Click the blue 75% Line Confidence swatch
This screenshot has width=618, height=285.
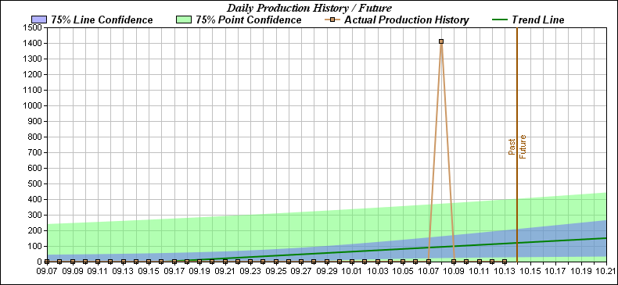[39, 20]
